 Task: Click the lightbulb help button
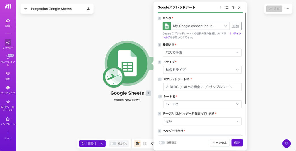[x=286, y=143]
